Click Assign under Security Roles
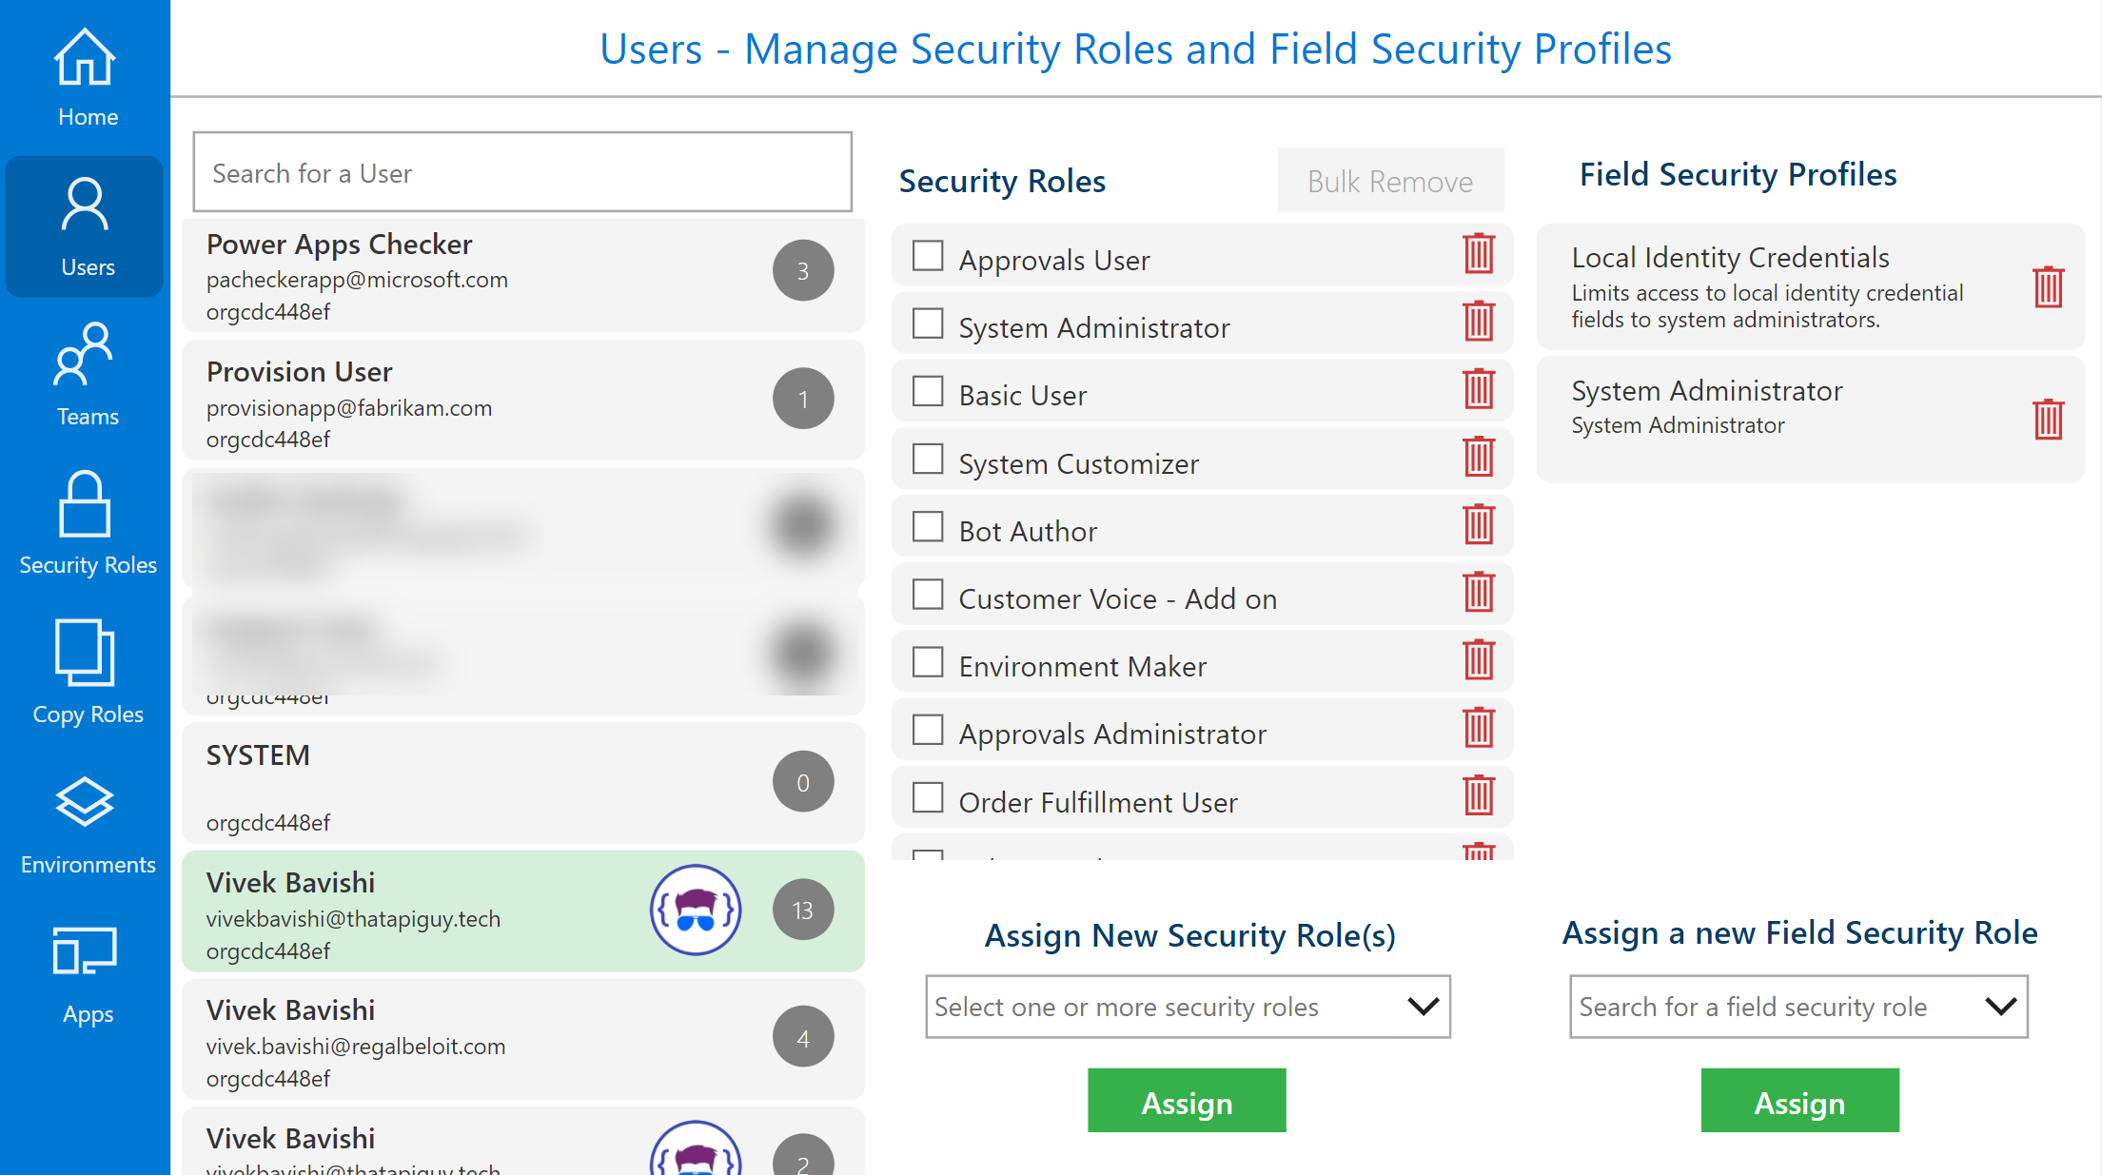This screenshot has height=1175, width=2102. pos(1187,1101)
